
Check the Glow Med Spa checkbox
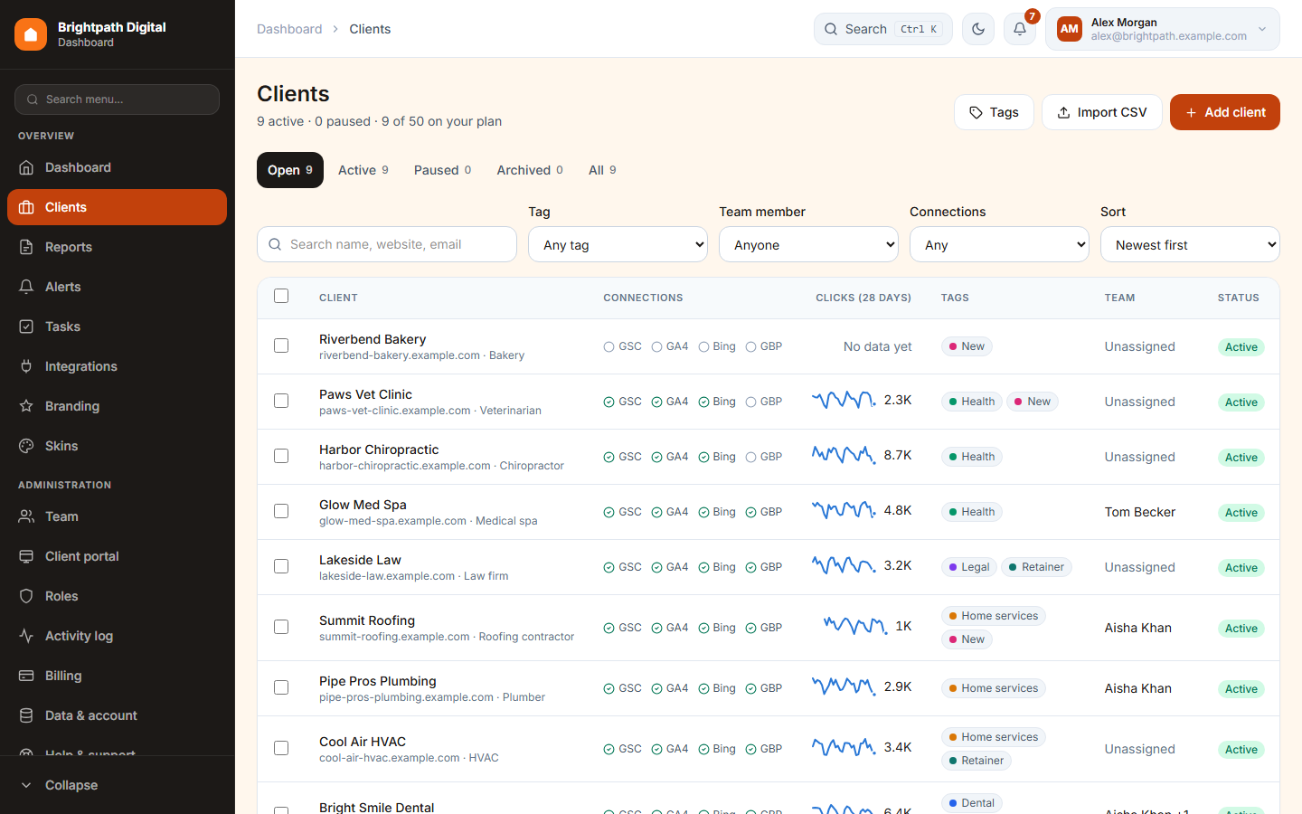click(281, 511)
